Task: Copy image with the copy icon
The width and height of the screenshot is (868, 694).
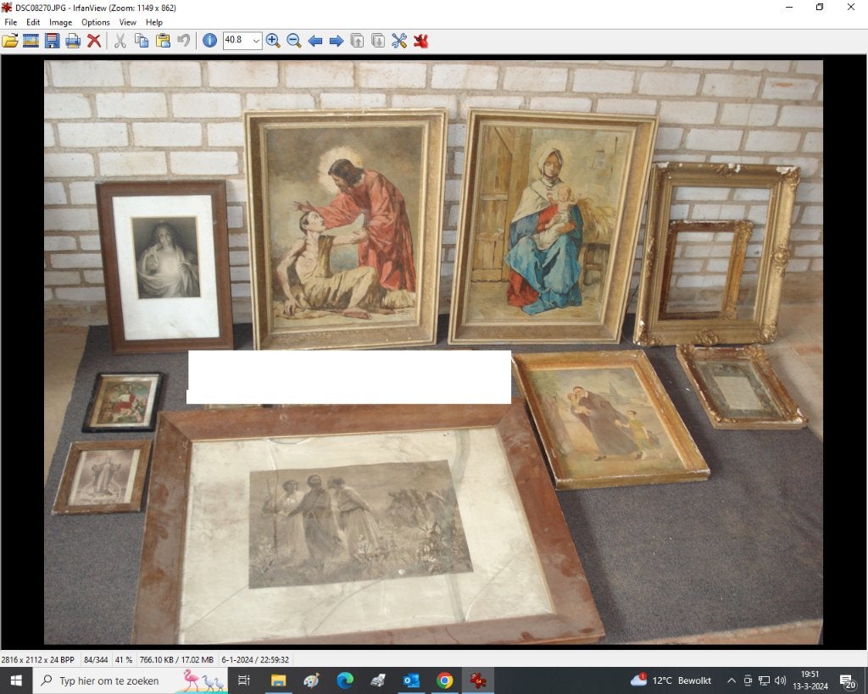Action: coord(142,41)
